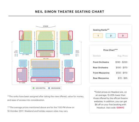The height and width of the screenshot is (122, 139).
Task: Click the Stage label on chart
Action: pos(45,26)
